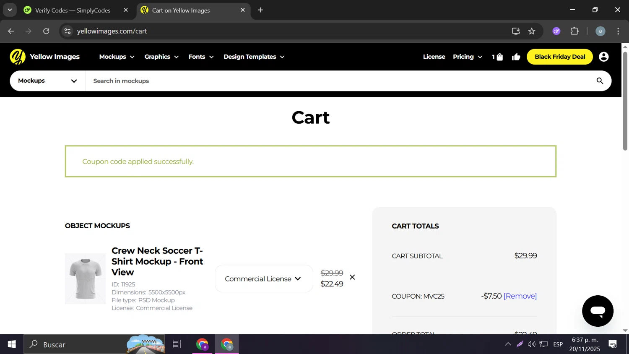
Task: Click the search magnifier icon
Action: (x=600, y=81)
